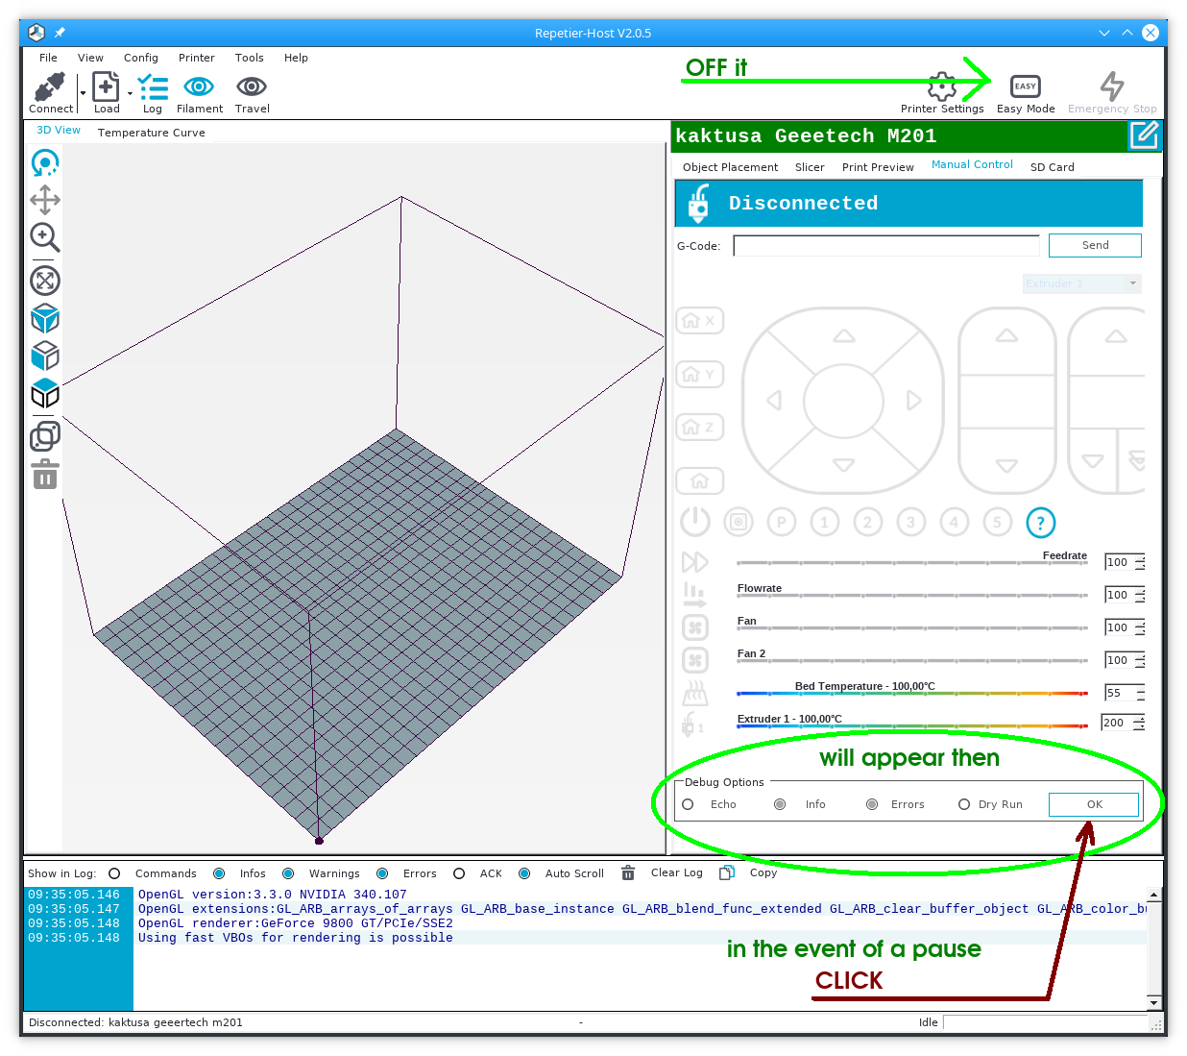
Task: Open the Print Preview tab
Action: (x=878, y=167)
